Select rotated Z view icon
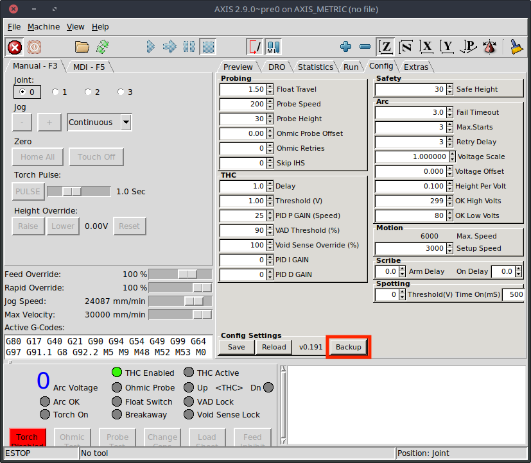Viewport: 531px width, 463px height. (406, 47)
